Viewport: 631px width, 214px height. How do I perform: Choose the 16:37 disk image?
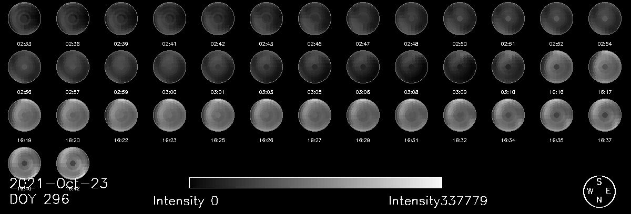click(605, 115)
